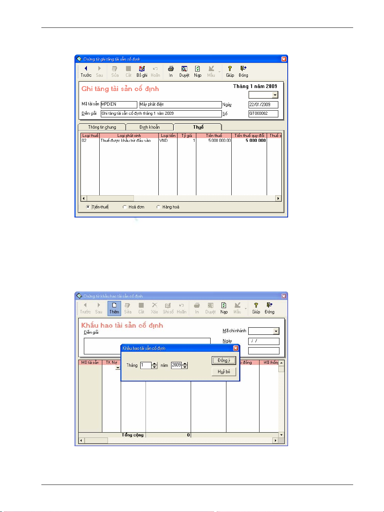Click the Duyệt browse icon in top window
Screen dimensions: 384x512
pyautogui.click(x=184, y=69)
